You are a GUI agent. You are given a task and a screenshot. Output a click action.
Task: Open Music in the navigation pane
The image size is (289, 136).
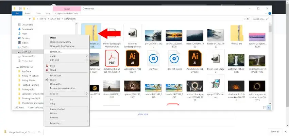[24, 34]
